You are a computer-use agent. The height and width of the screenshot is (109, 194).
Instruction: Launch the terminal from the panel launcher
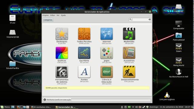[22, 107]
